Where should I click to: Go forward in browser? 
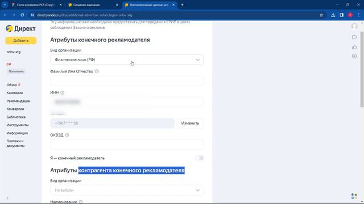[14, 15]
